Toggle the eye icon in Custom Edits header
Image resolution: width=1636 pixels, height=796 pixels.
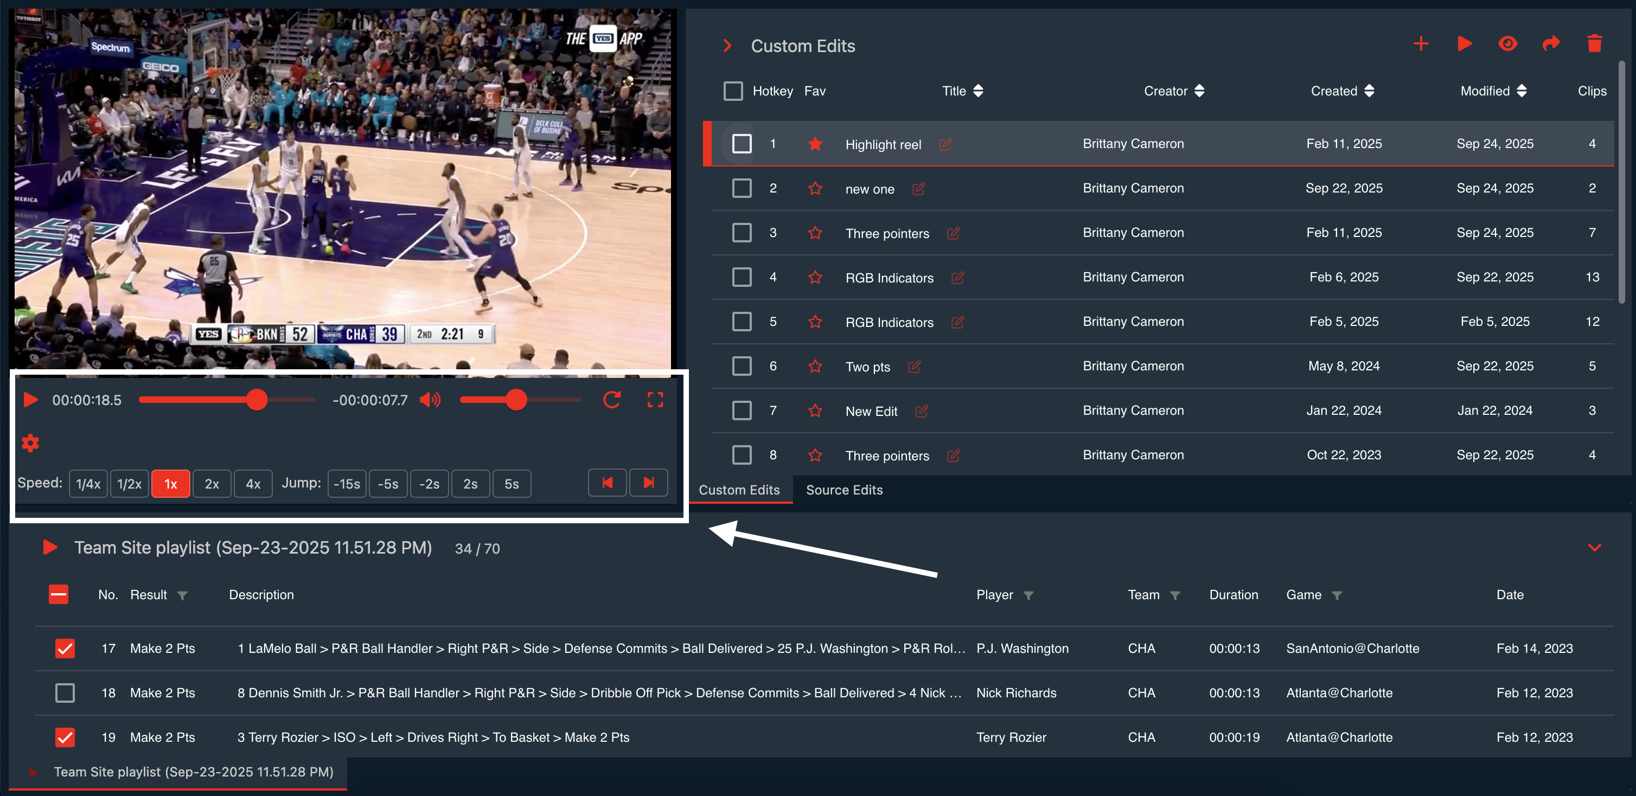(x=1507, y=44)
